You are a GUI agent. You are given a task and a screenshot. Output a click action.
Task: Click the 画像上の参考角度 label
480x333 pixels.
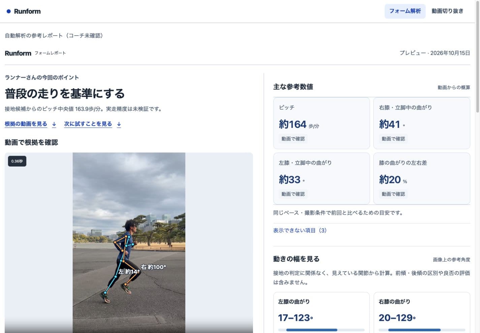[x=451, y=260]
